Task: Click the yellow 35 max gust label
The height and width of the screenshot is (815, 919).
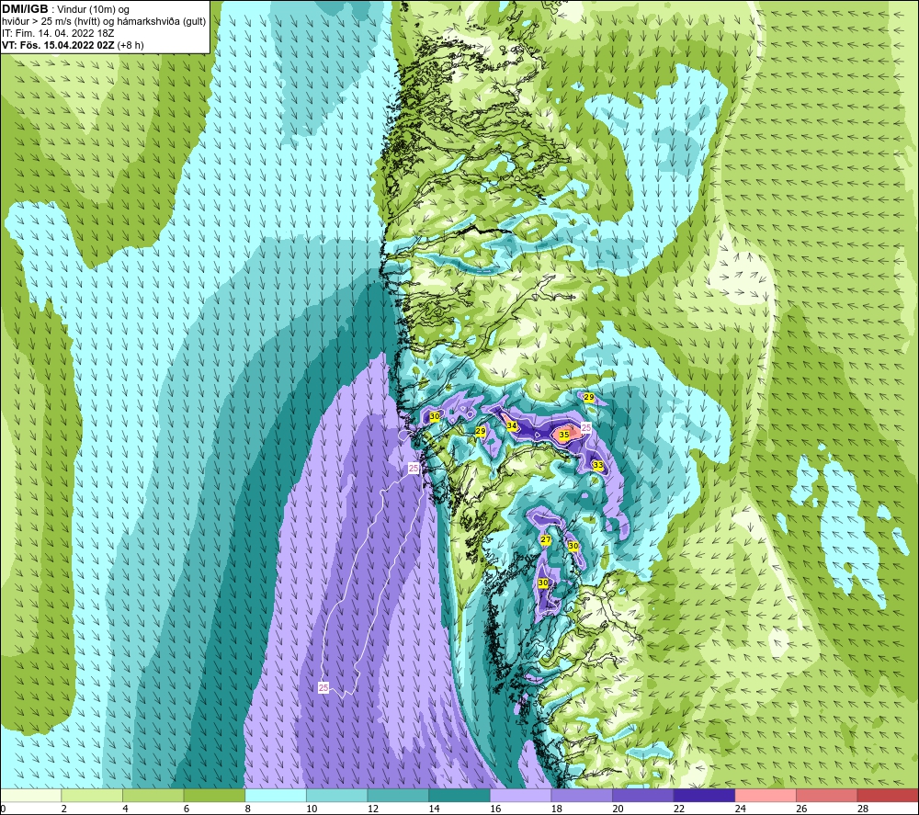Action: (564, 435)
